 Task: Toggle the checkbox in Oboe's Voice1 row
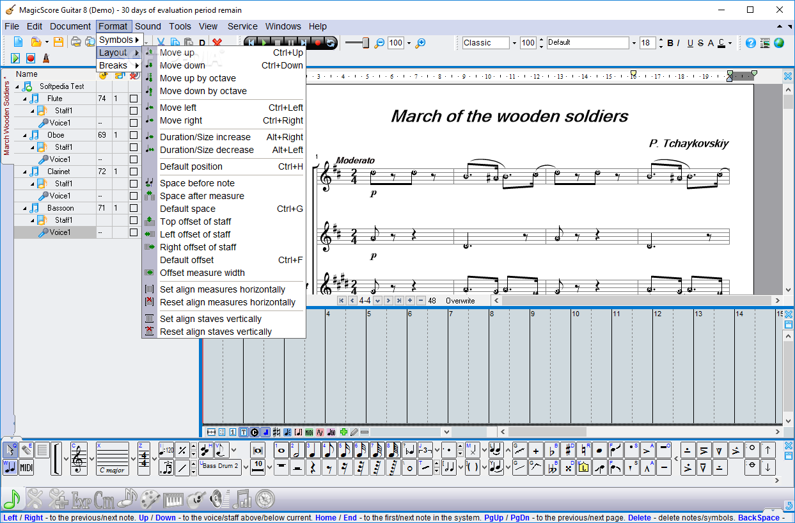click(134, 159)
